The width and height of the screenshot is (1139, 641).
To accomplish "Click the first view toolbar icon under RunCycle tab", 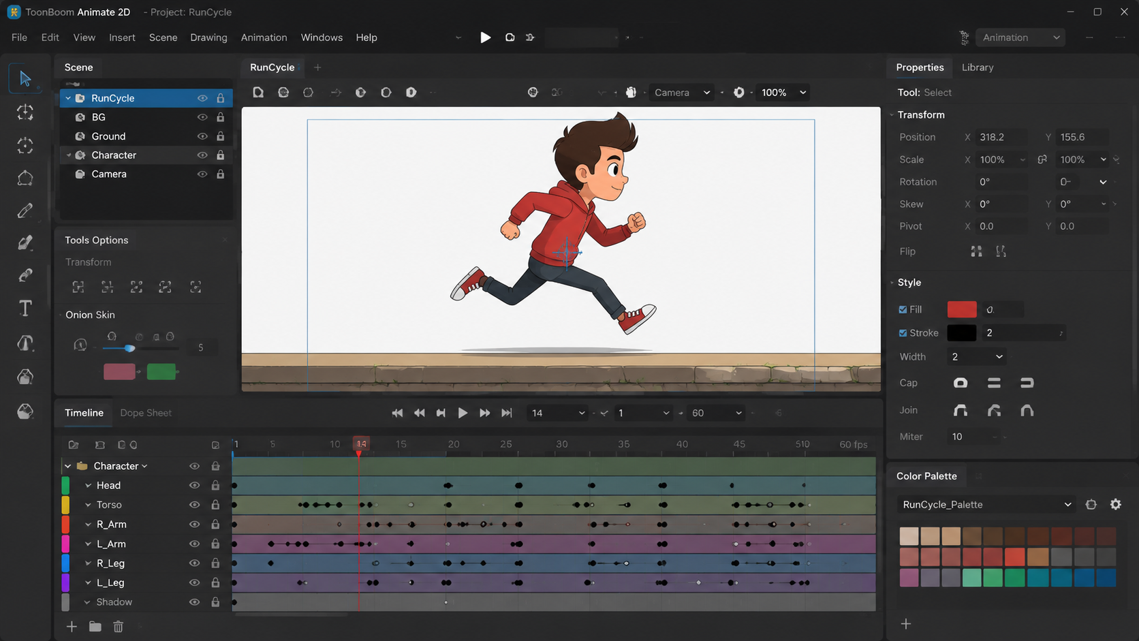I will 258,93.
